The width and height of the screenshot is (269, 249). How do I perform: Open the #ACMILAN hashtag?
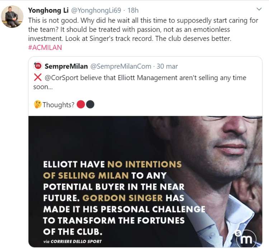(x=45, y=47)
